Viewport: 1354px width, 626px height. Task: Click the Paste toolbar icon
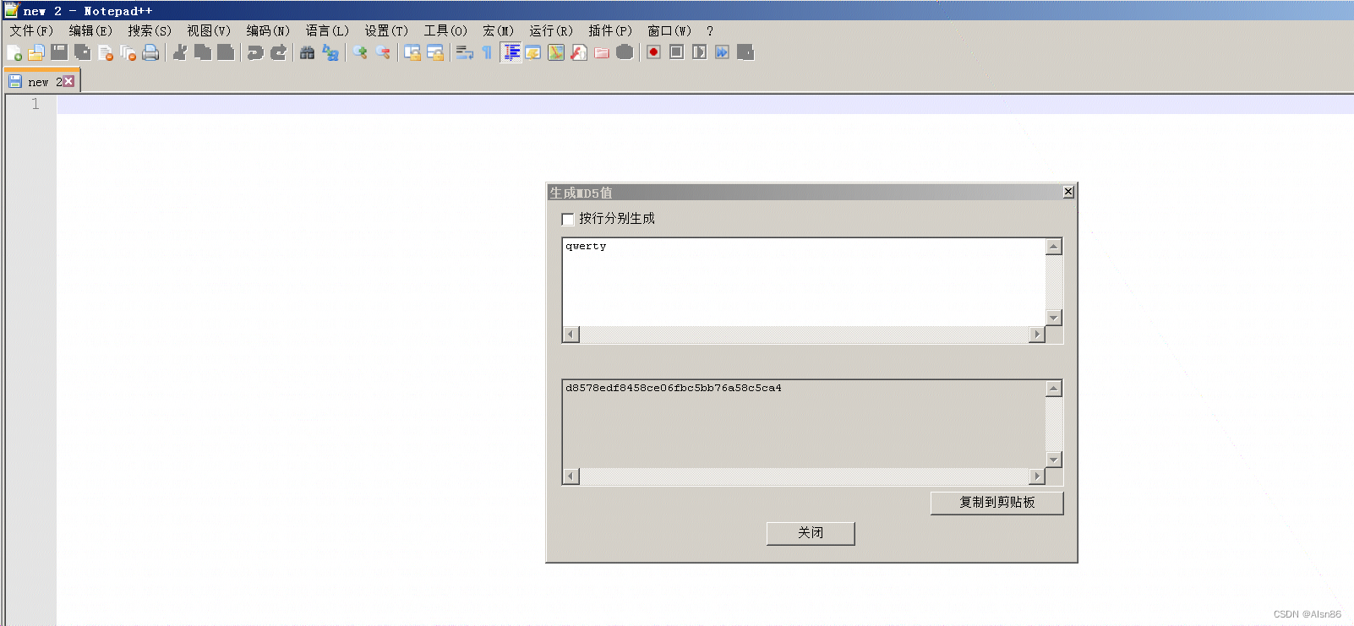(226, 52)
